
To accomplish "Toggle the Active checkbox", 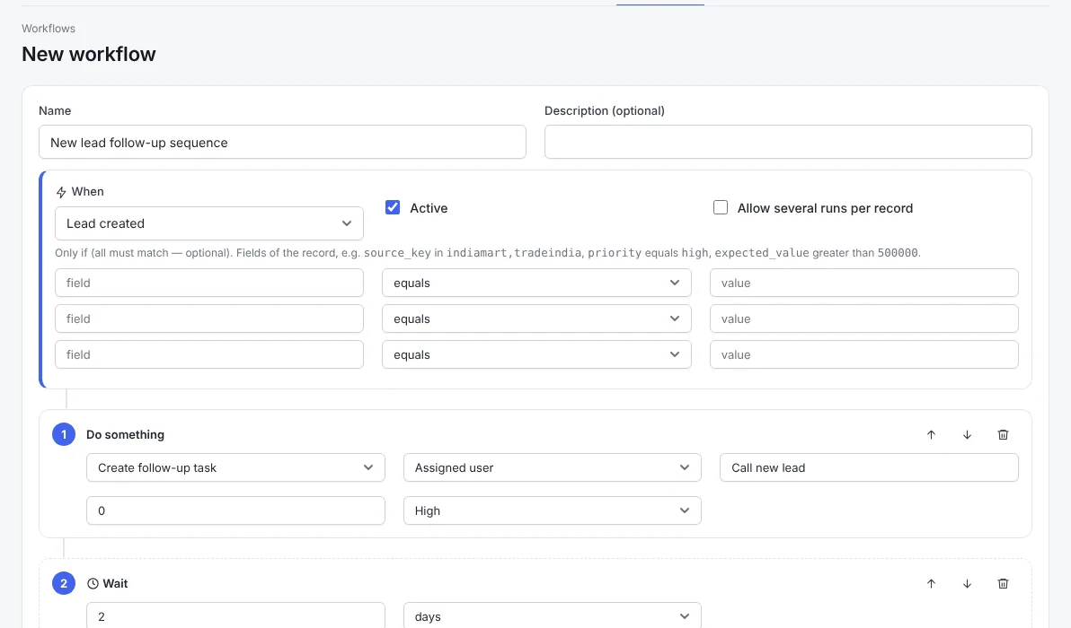I will click(393, 207).
